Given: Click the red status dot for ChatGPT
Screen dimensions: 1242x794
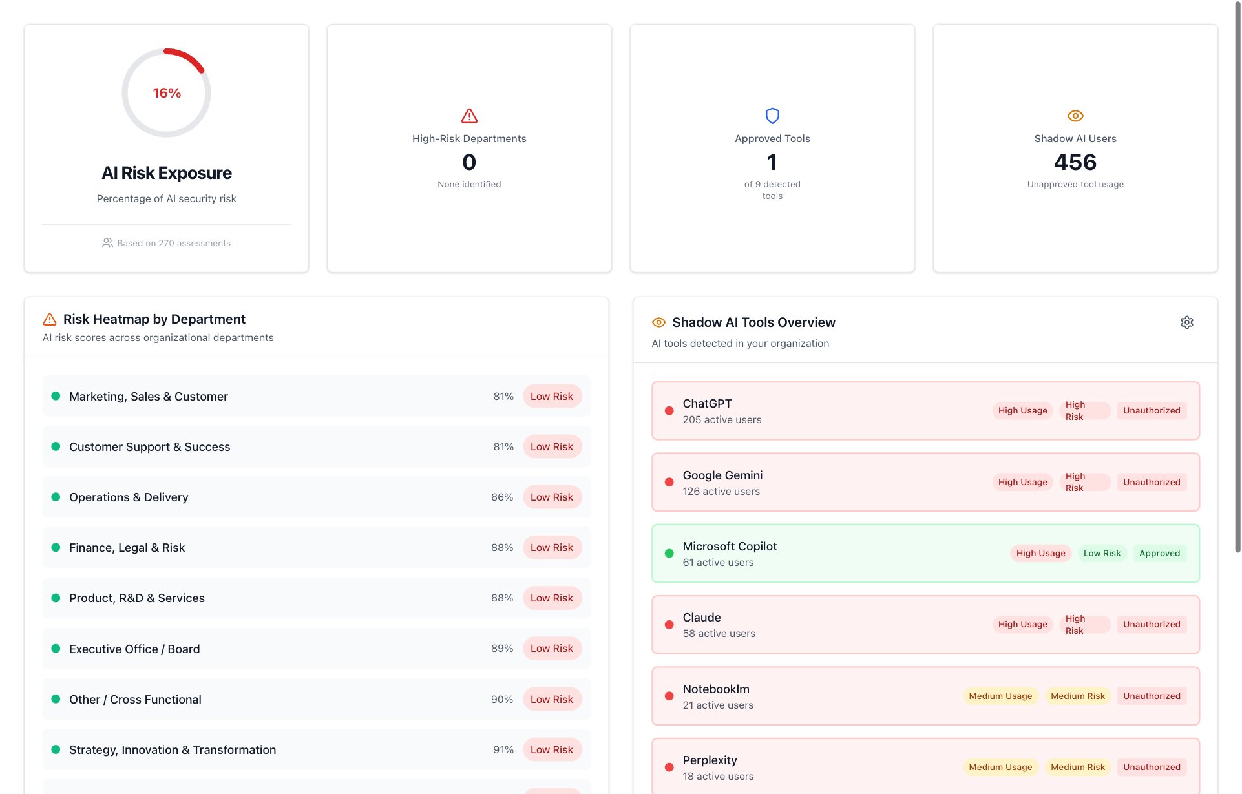Looking at the screenshot, I should pos(669,411).
